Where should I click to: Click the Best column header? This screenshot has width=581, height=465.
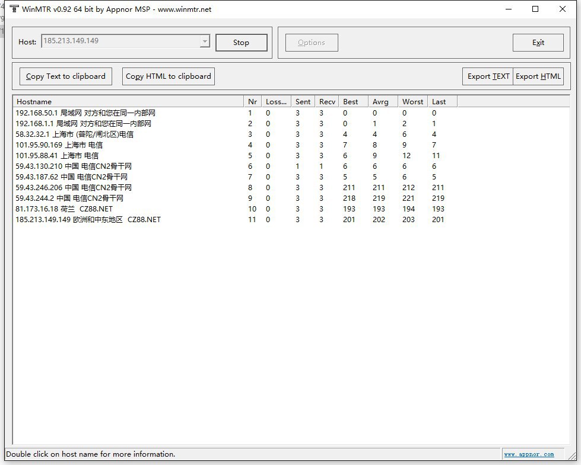click(353, 102)
